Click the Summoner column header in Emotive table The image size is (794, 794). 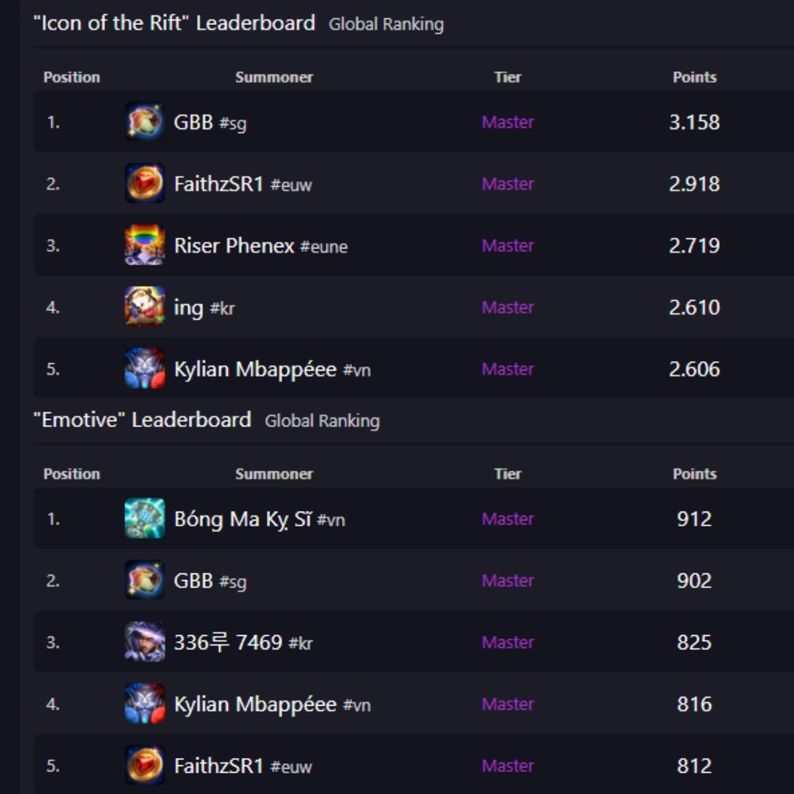click(x=274, y=474)
